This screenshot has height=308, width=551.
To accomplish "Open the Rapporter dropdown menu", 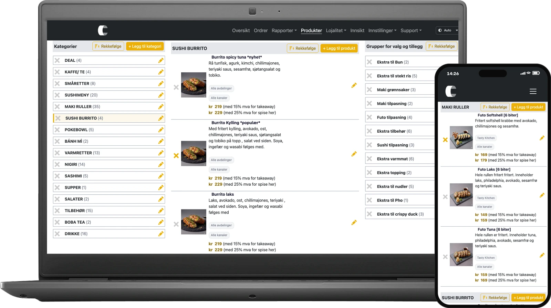I will pyautogui.click(x=284, y=31).
